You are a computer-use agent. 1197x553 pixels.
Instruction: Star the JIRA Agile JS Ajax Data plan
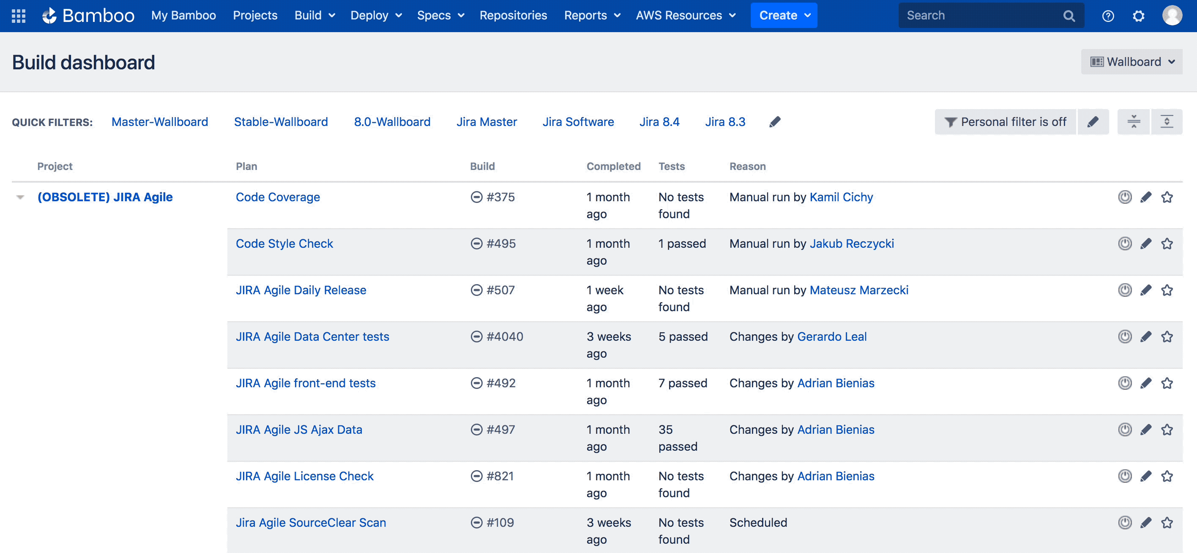1167,430
